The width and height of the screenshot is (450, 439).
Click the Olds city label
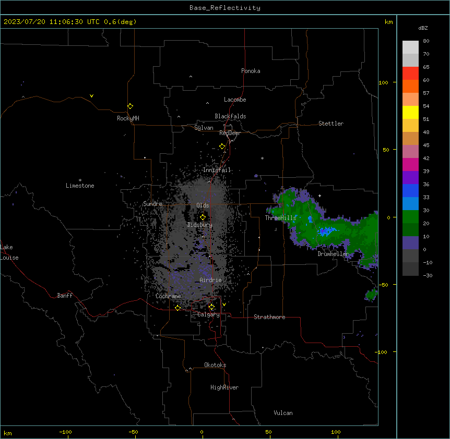point(203,205)
